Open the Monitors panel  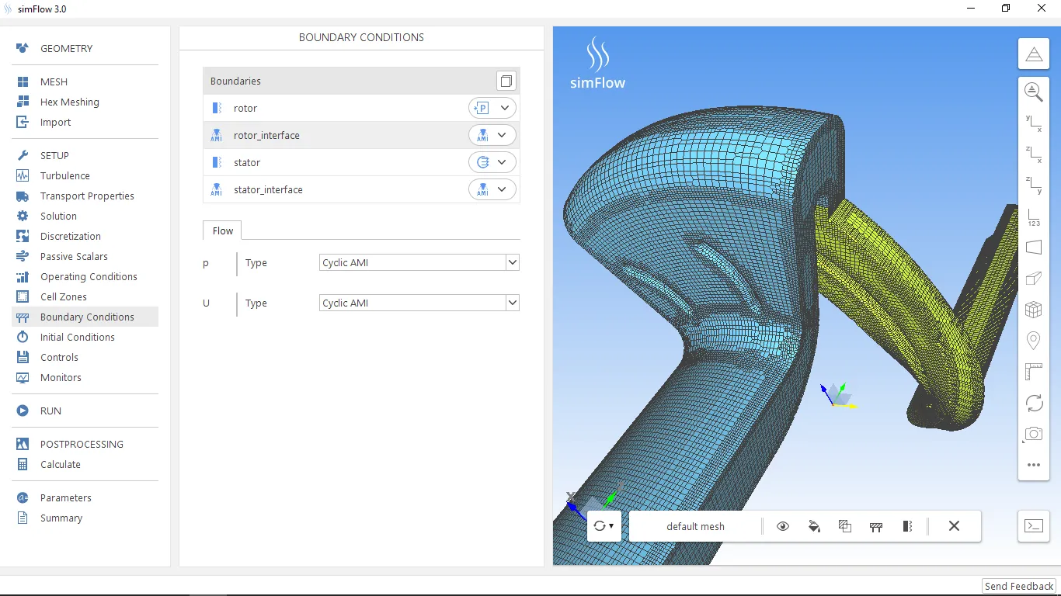(61, 377)
